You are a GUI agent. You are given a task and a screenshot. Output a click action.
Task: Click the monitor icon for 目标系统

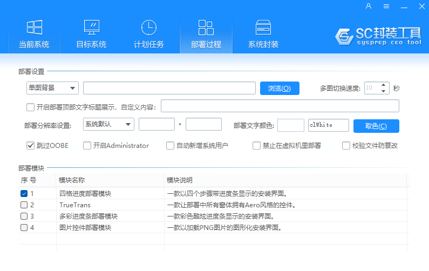[91, 28]
